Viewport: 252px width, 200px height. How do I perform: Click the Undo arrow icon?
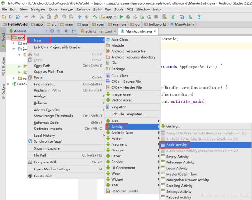[x=26, y=17]
